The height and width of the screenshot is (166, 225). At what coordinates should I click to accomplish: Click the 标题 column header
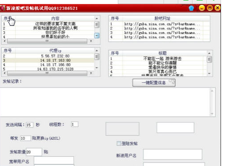click(x=162, y=53)
